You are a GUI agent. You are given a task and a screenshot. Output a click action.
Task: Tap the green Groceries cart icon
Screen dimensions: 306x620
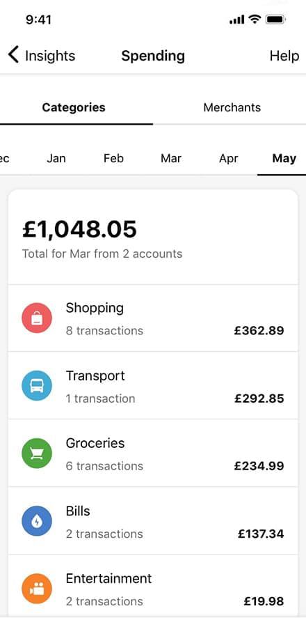pyautogui.click(x=37, y=454)
